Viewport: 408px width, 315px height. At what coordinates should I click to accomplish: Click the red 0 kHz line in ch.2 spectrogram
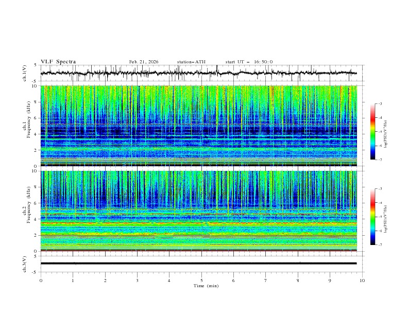pos(198,251)
